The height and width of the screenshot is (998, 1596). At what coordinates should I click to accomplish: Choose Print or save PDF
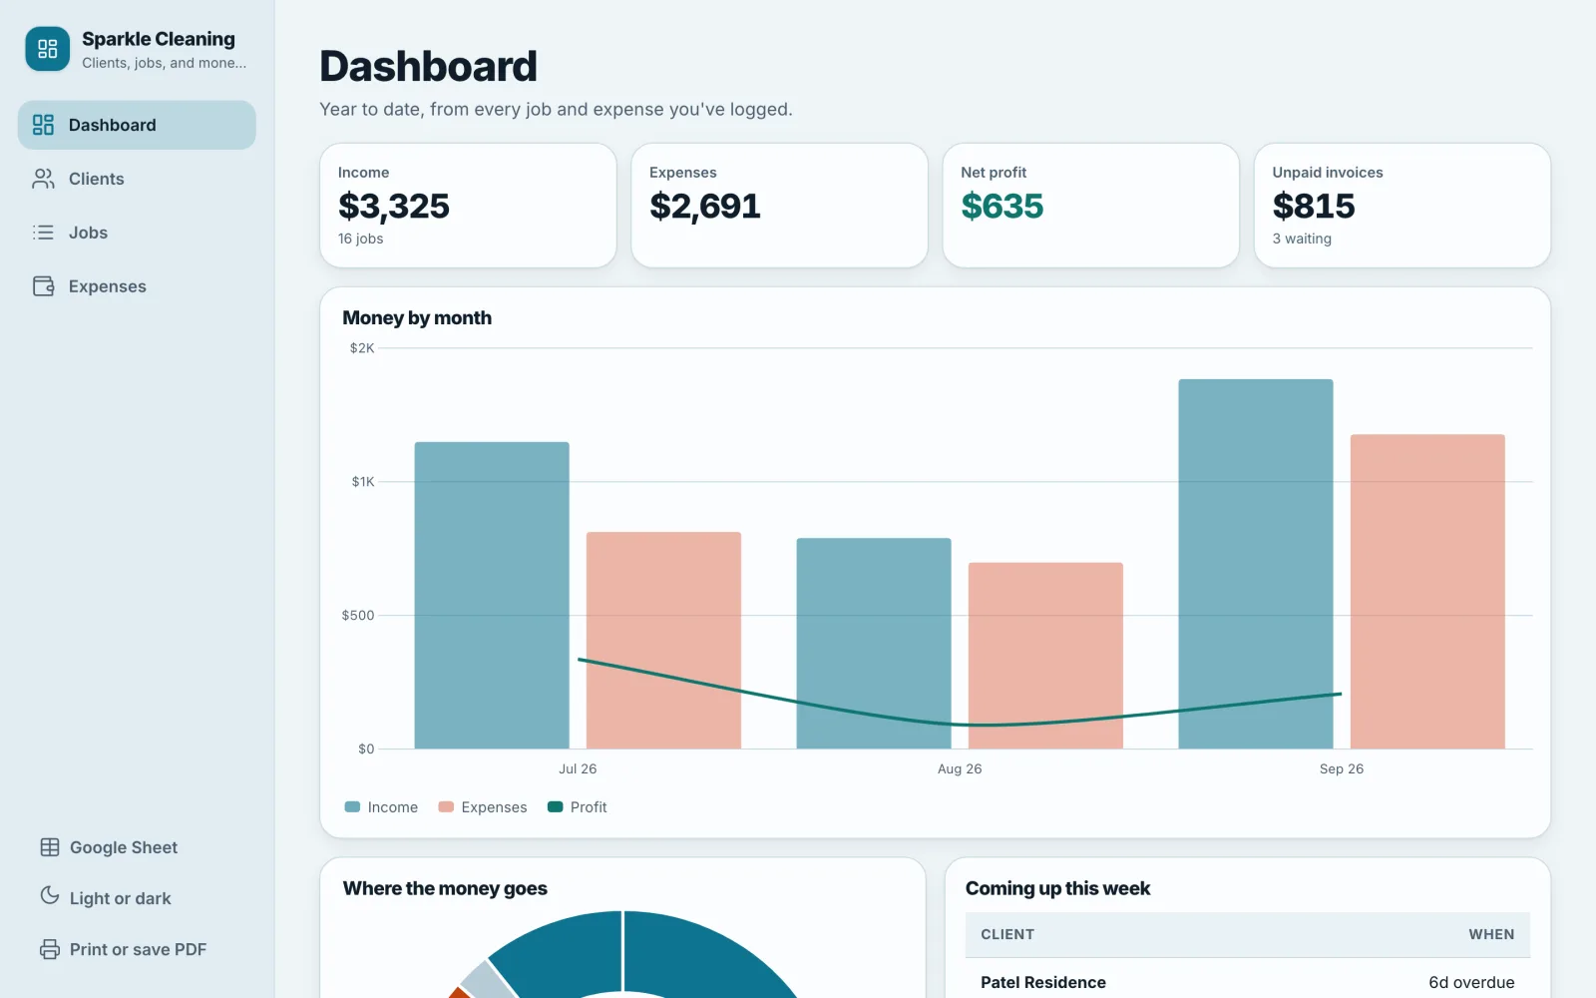138,949
